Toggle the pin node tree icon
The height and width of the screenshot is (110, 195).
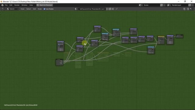(x=116, y=9)
